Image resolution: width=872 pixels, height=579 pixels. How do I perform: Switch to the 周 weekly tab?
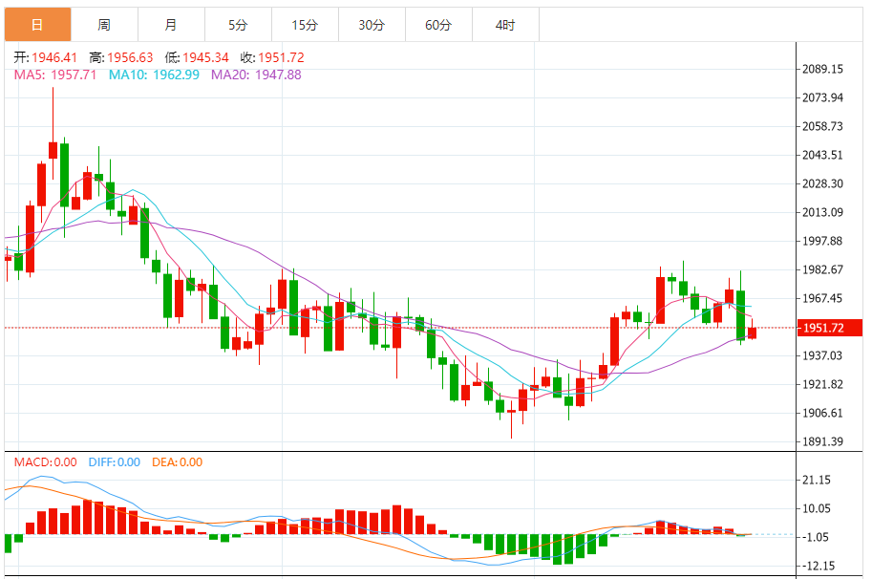click(x=104, y=25)
